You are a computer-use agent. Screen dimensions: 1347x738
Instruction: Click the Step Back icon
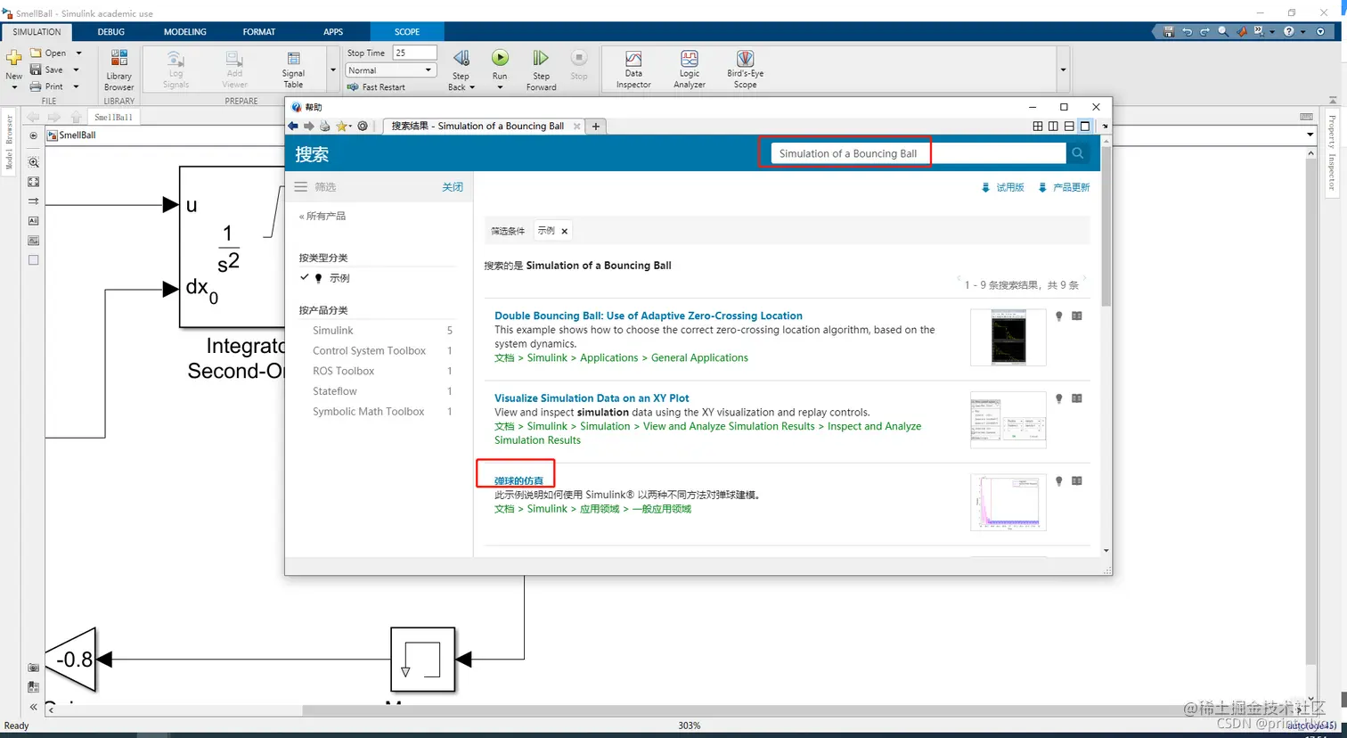[461, 58]
